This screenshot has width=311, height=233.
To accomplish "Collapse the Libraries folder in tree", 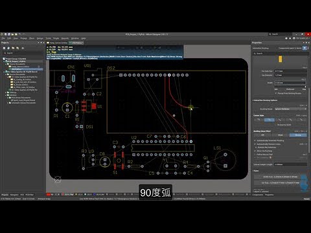I will [x=6, y=95].
